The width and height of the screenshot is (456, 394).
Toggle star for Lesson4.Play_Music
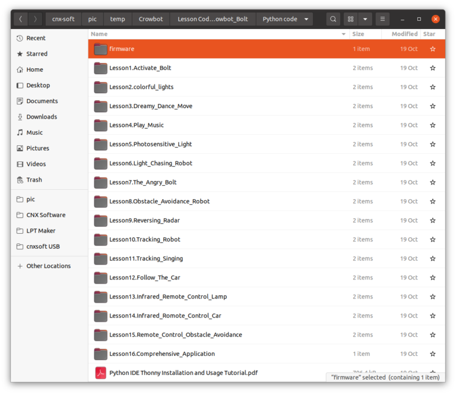point(432,125)
